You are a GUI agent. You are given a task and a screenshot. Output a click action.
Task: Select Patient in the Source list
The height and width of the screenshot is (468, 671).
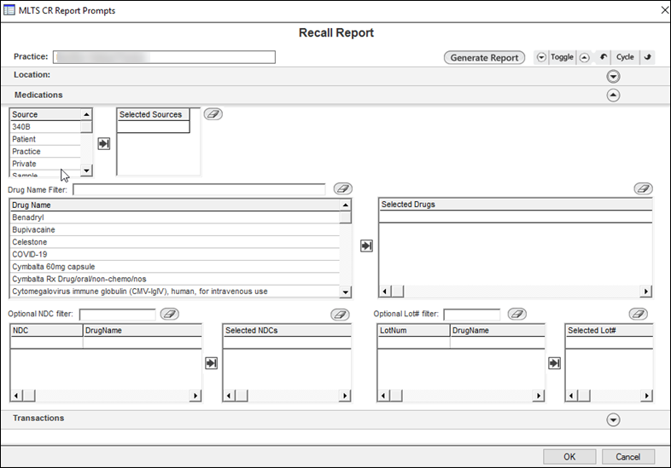pyautogui.click(x=45, y=139)
